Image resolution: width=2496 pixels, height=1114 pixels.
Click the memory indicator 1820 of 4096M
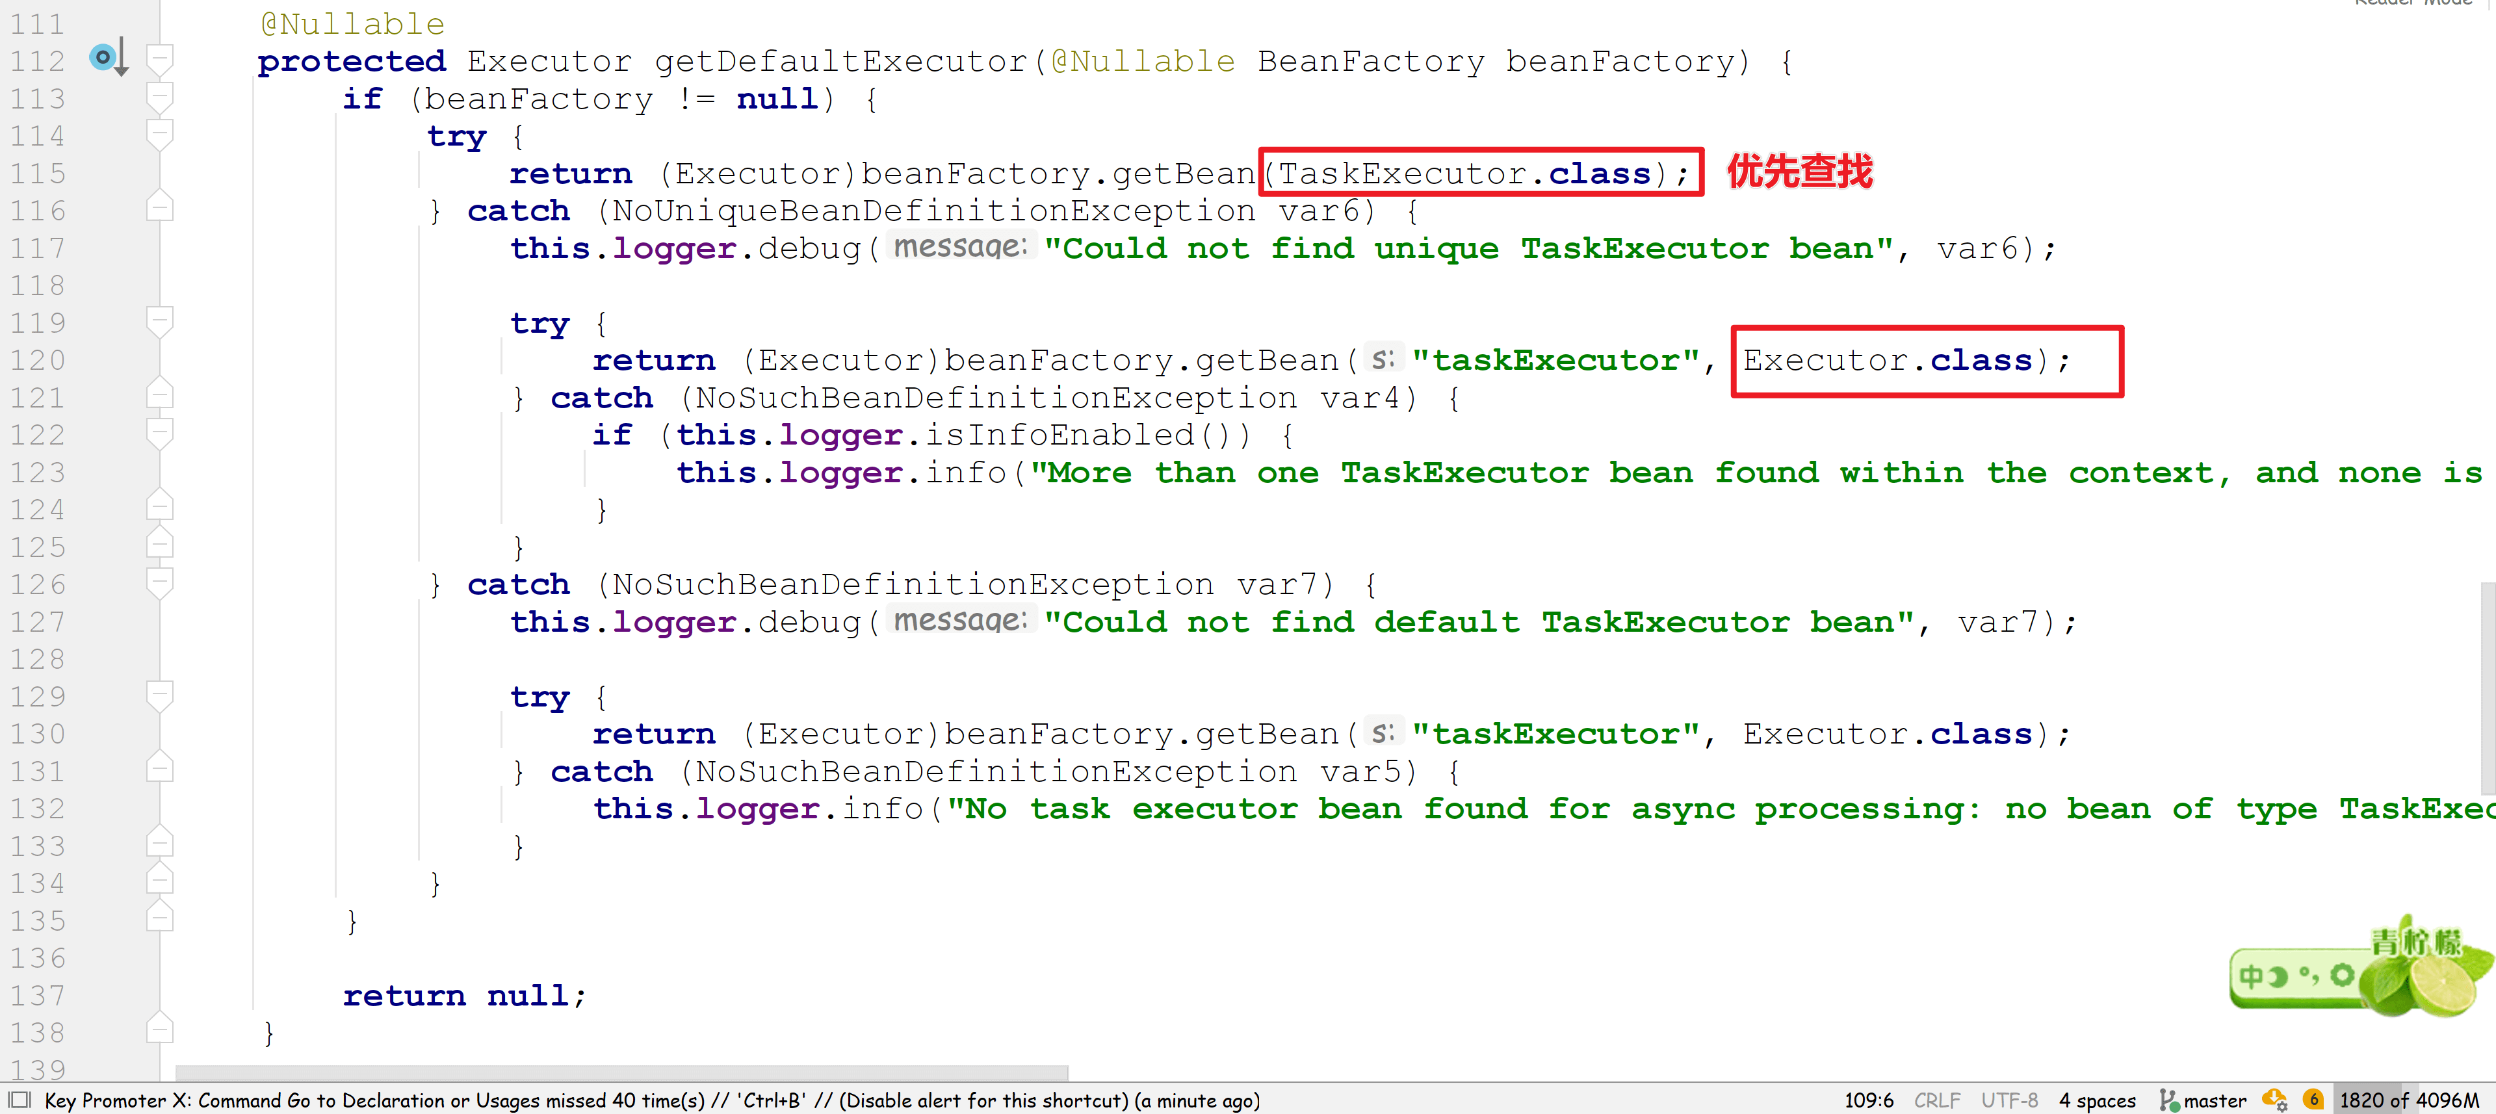(2408, 1100)
